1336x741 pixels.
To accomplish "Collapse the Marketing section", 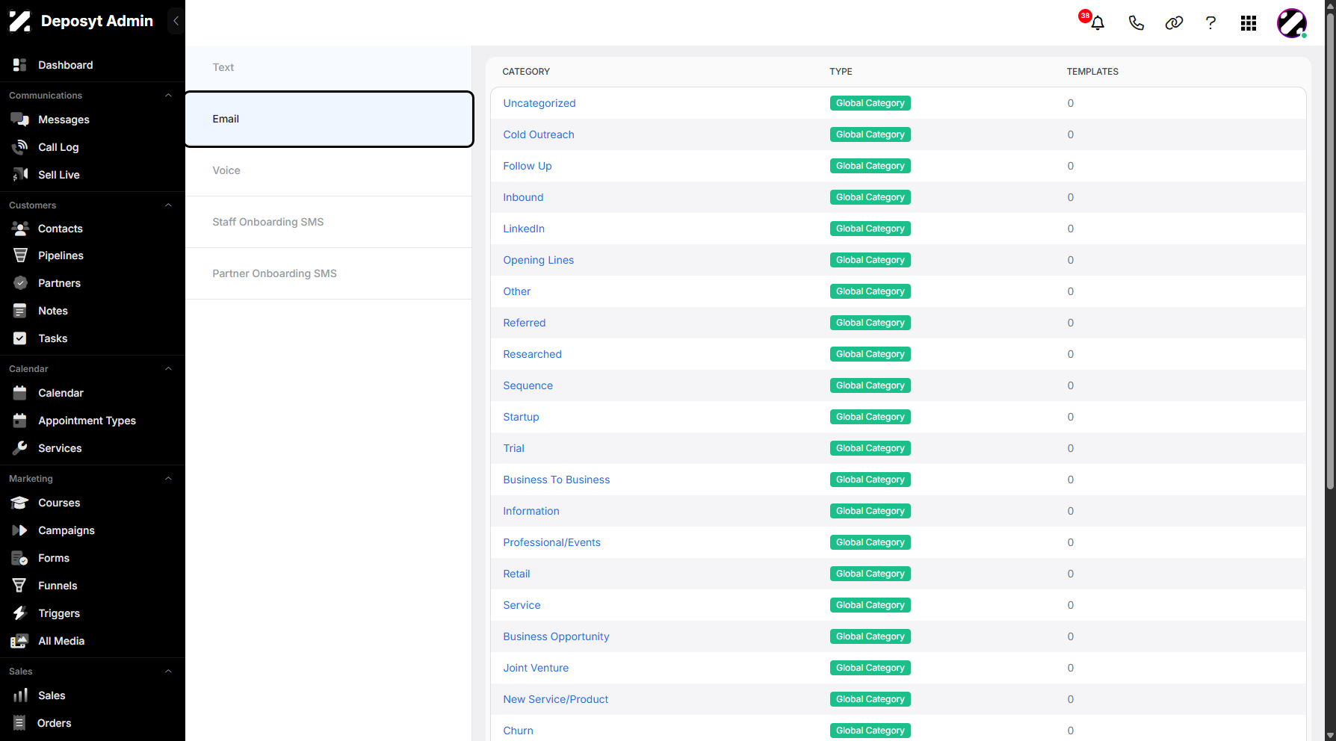I will [168, 479].
